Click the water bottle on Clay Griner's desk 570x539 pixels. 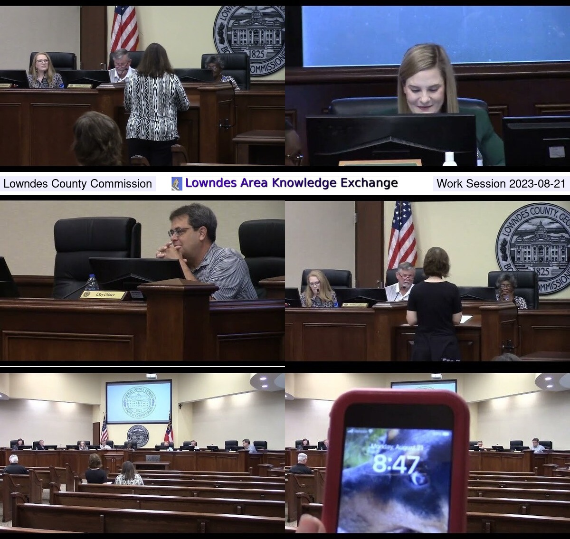point(92,283)
